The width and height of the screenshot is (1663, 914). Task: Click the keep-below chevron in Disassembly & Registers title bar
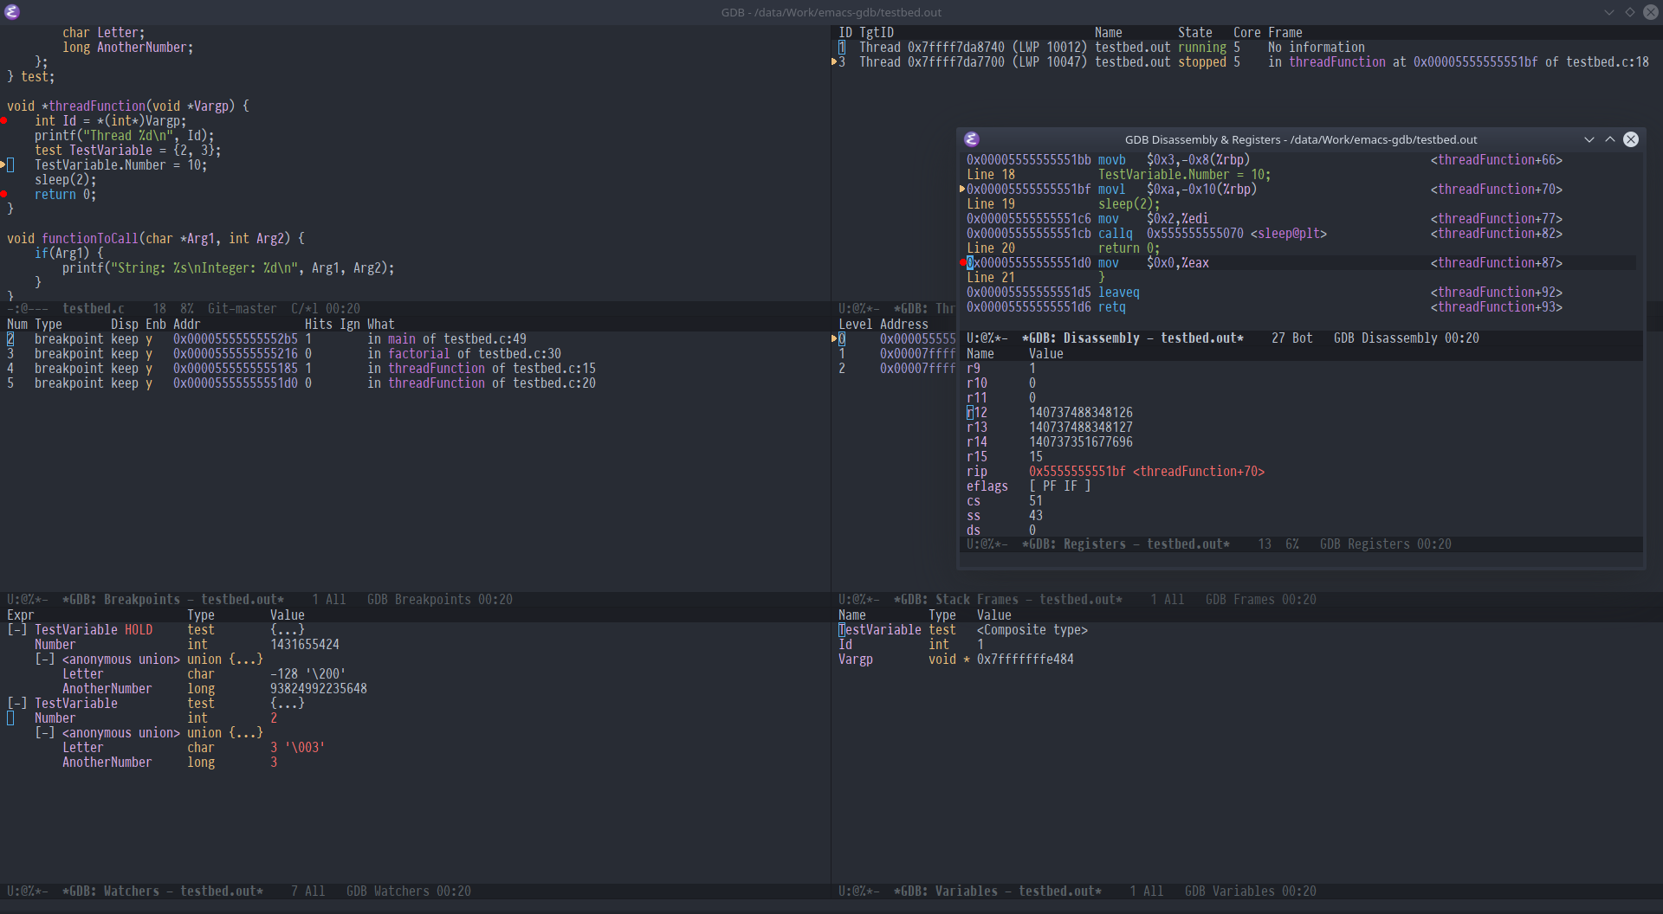point(1589,139)
